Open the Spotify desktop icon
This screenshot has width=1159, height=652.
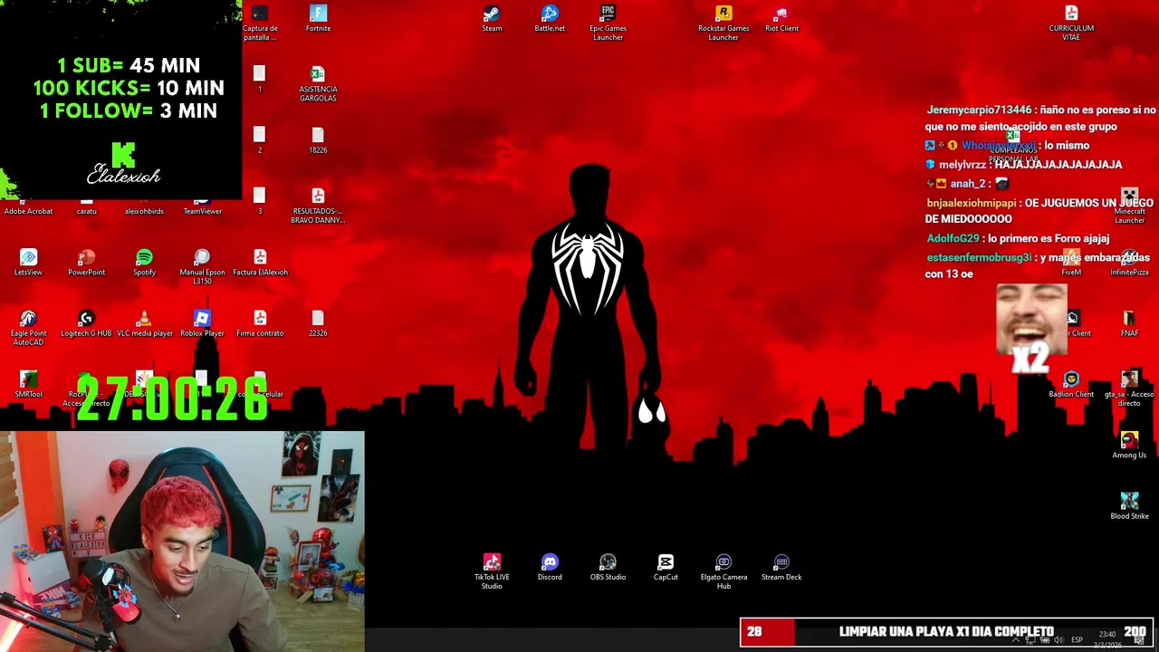144,263
